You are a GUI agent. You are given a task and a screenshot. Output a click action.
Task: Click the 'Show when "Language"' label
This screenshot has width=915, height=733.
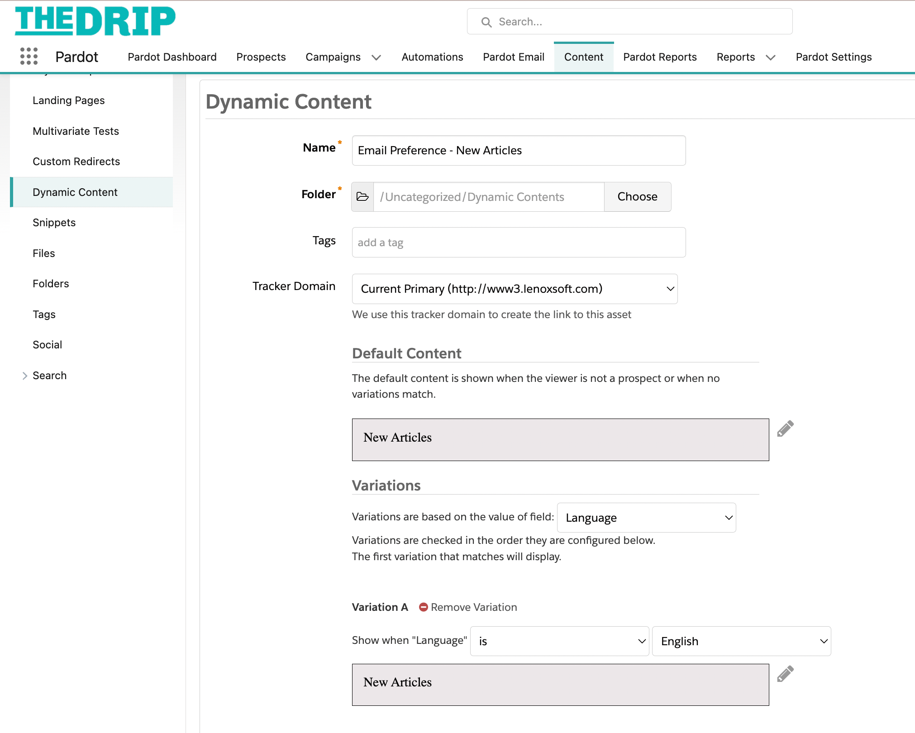pos(410,640)
